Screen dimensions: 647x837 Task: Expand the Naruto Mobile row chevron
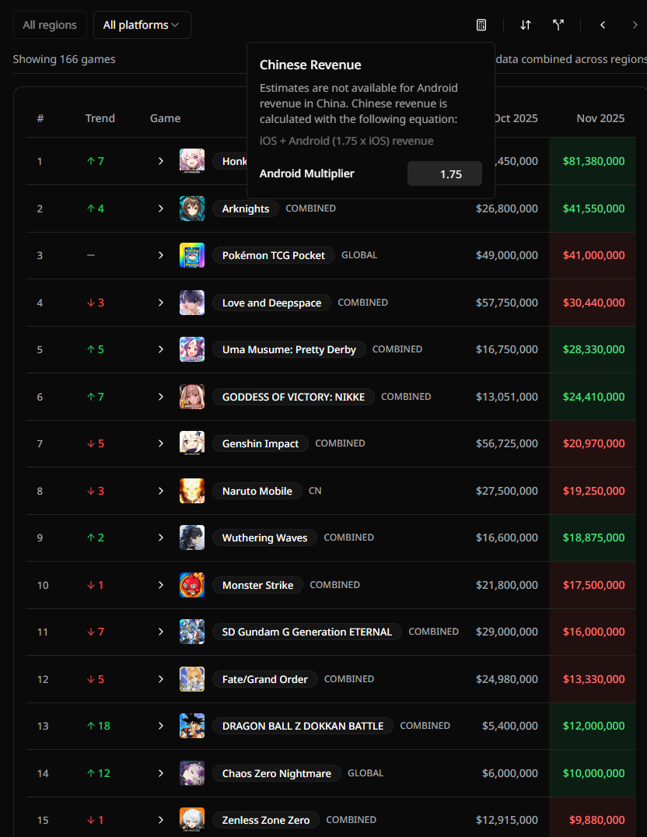[x=161, y=491]
